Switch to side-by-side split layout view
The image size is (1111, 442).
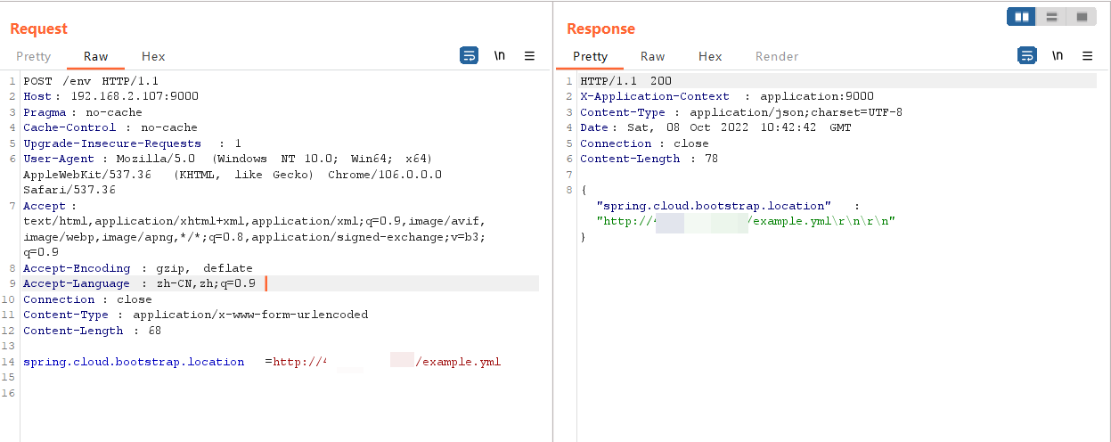click(1022, 17)
